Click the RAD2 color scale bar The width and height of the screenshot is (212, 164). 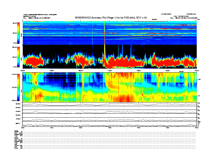tap(18, 33)
